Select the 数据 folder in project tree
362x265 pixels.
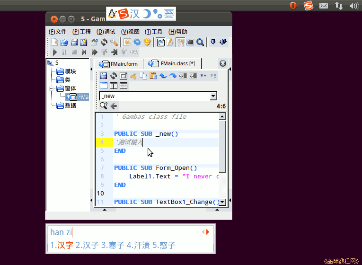[x=66, y=106]
